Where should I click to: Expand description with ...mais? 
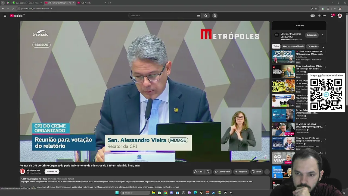176,187
